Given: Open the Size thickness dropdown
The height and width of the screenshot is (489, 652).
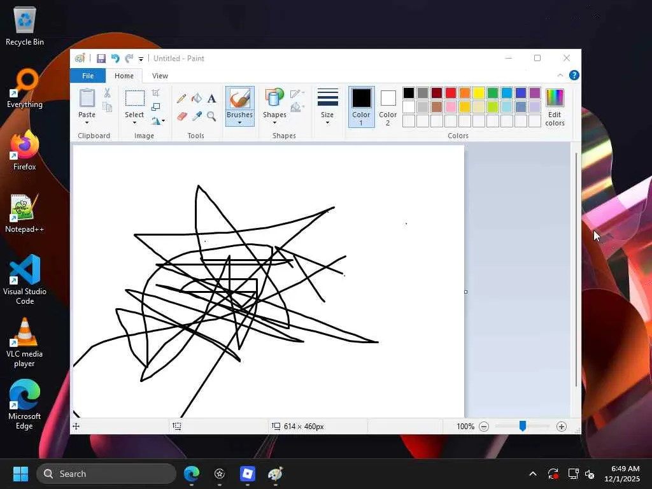Looking at the screenshot, I should pyautogui.click(x=328, y=107).
